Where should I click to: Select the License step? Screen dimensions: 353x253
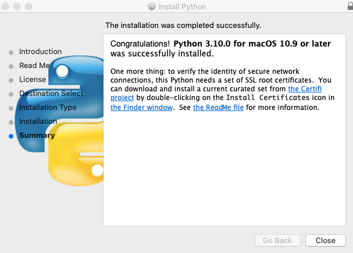(33, 80)
